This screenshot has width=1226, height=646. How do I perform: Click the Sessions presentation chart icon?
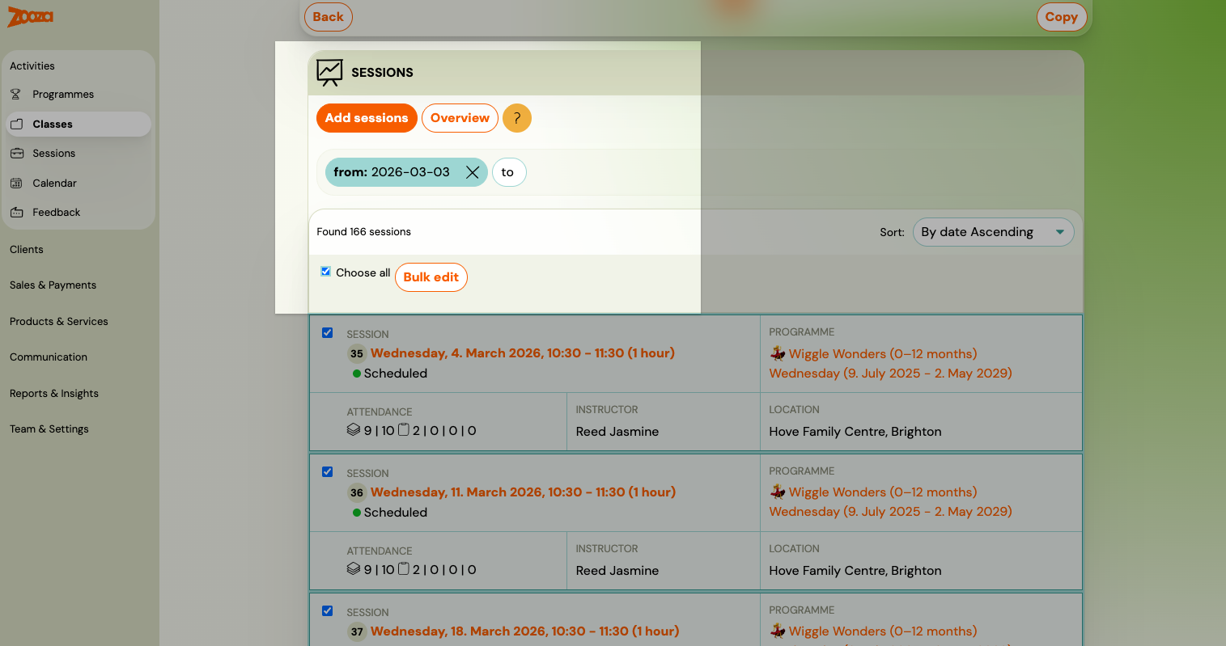[329, 73]
